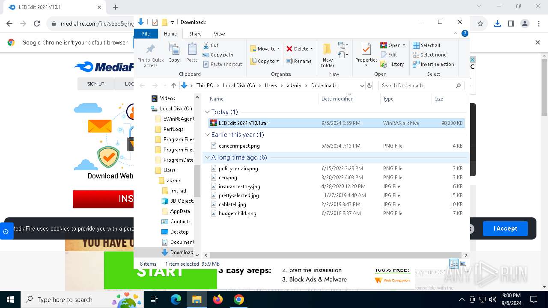Click Paste shortcut in the ribbon

pos(222,64)
